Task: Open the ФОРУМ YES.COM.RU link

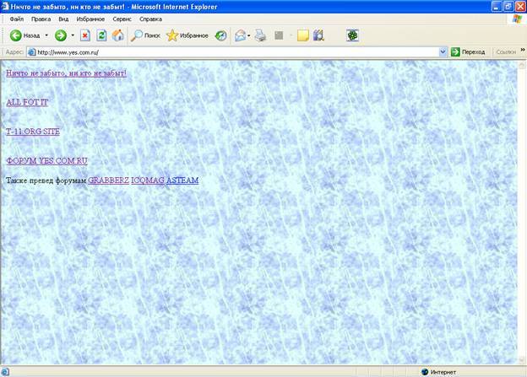Action: click(x=46, y=160)
